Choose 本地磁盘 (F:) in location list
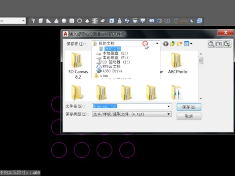This screenshot has height=176, width=235. click(x=115, y=58)
